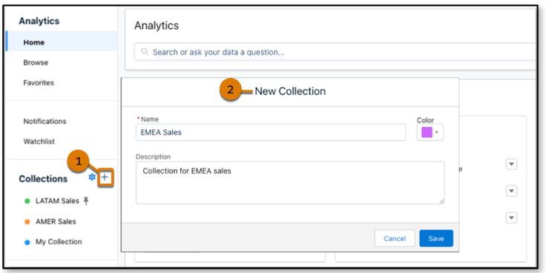Screen dimensions: 546x273
Task: Open Watchlist in the sidebar
Action: (x=39, y=142)
